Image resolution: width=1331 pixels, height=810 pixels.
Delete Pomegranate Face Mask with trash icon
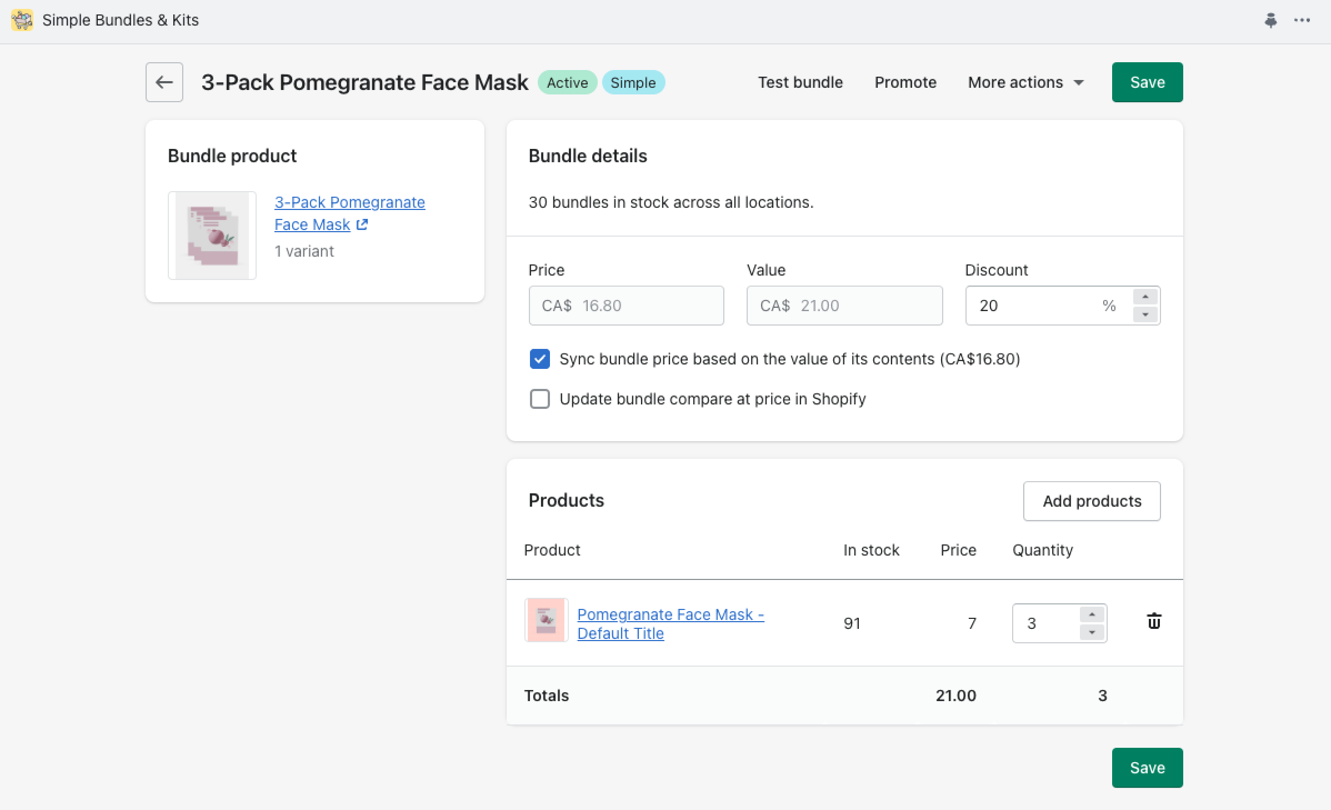[1154, 622]
